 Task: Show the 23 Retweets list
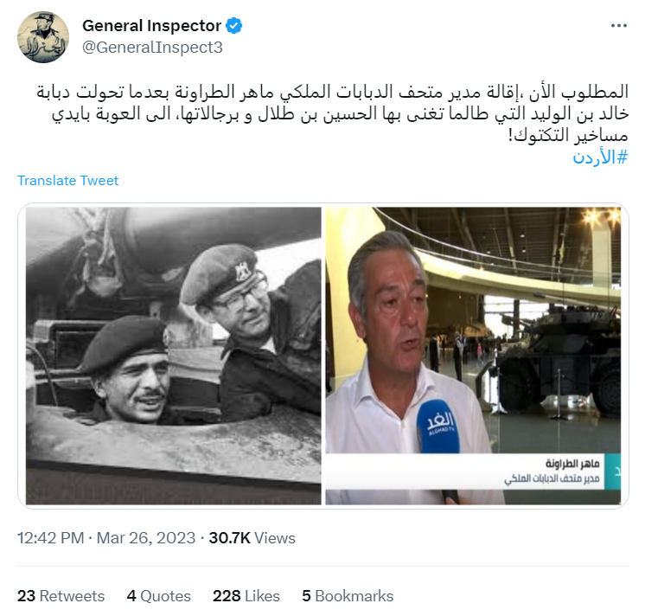coord(61,596)
